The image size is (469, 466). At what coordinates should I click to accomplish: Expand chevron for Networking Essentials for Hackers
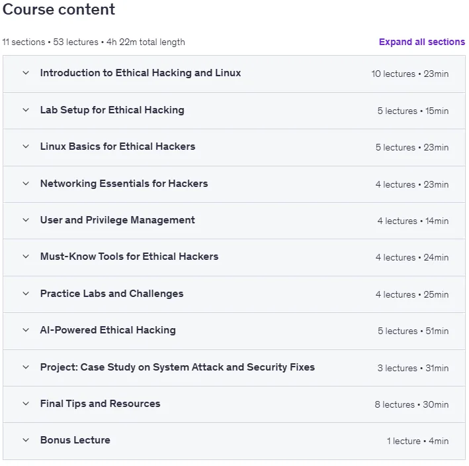(26, 184)
